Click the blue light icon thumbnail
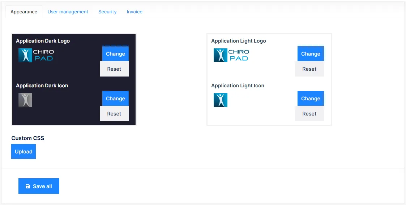Screen dimensions: 406x205 click(x=221, y=100)
